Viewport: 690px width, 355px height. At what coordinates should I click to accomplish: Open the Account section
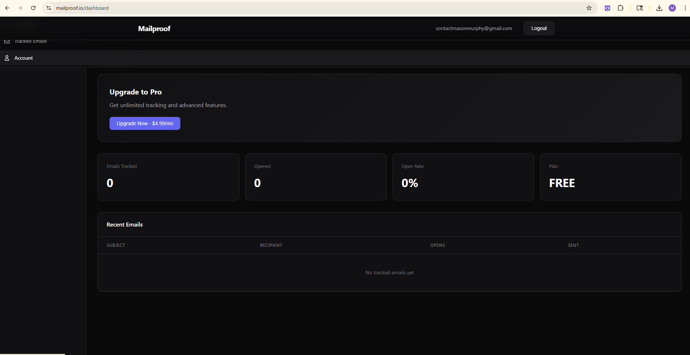point(23,58)
